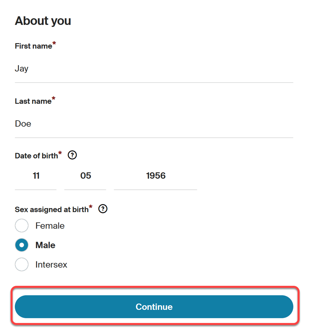This screenshot has height=329, width=309.
Task: Choose the 'Female' option label text
Action: pyautogui.click(x=50, y=226)
